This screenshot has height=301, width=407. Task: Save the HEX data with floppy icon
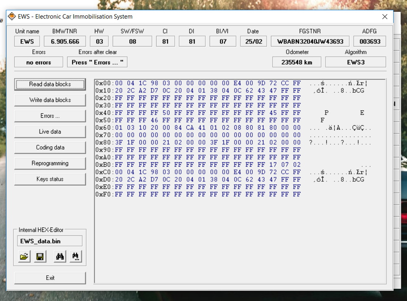coord(40,257)
